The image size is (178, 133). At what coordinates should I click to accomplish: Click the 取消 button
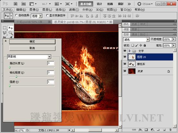pyautogui.click(x=32, y=48)
